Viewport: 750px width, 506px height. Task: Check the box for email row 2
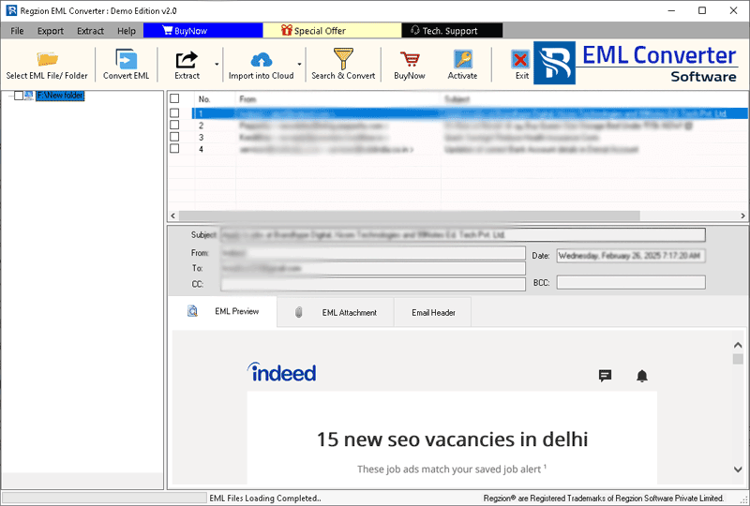(174, 125)
